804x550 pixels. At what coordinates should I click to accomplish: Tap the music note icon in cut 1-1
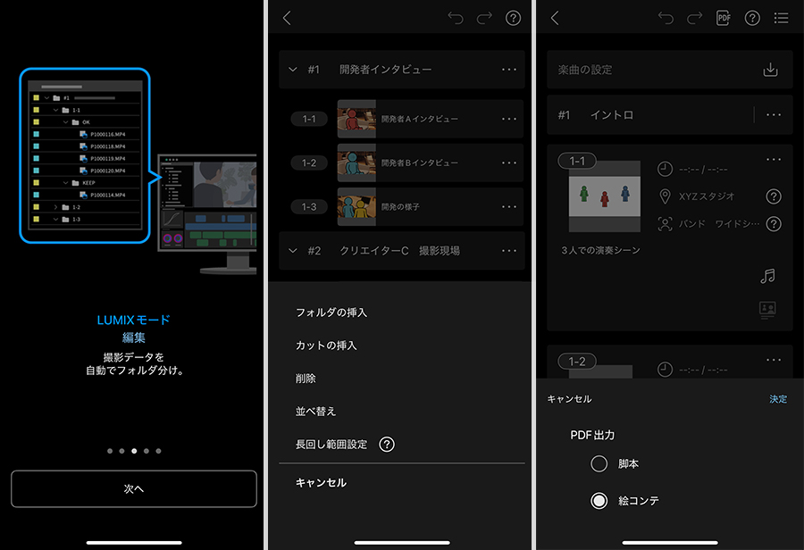coord(766,277)
